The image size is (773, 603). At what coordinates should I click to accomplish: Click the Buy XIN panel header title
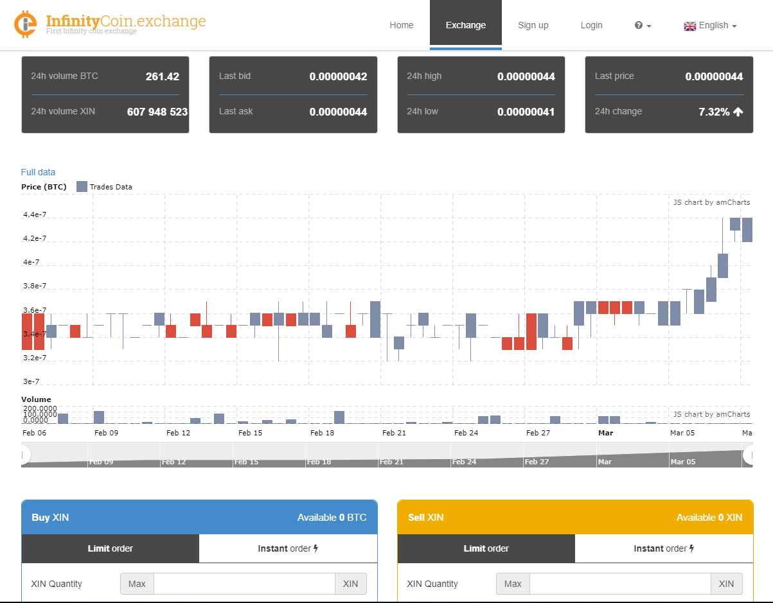50,518
